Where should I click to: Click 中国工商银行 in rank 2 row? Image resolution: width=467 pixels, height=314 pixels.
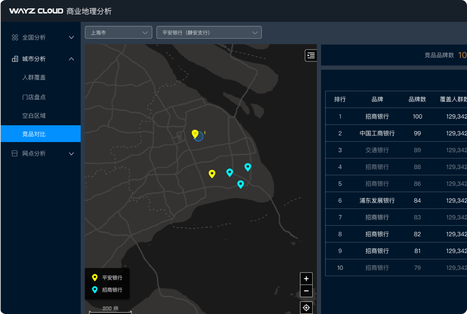point(377,133)
